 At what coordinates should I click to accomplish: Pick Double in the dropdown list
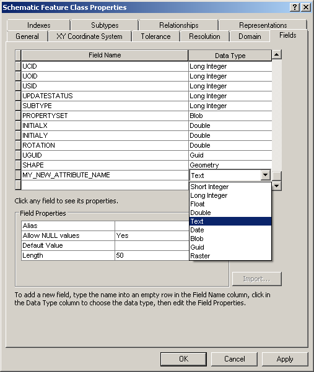[230, 213]
